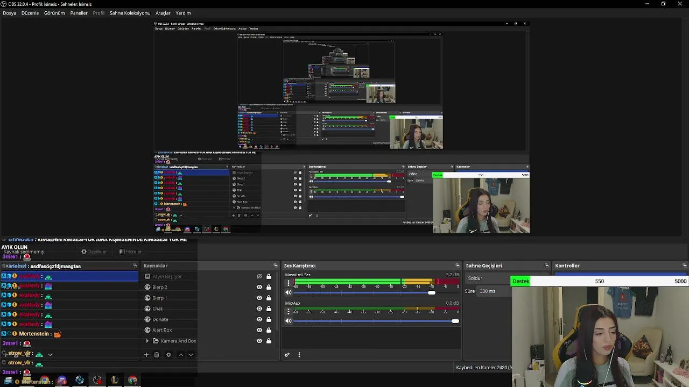Undock the Kaynaklar panel via its float icon
The height and width of the screenshot is (387, 689).
[276, 266]
